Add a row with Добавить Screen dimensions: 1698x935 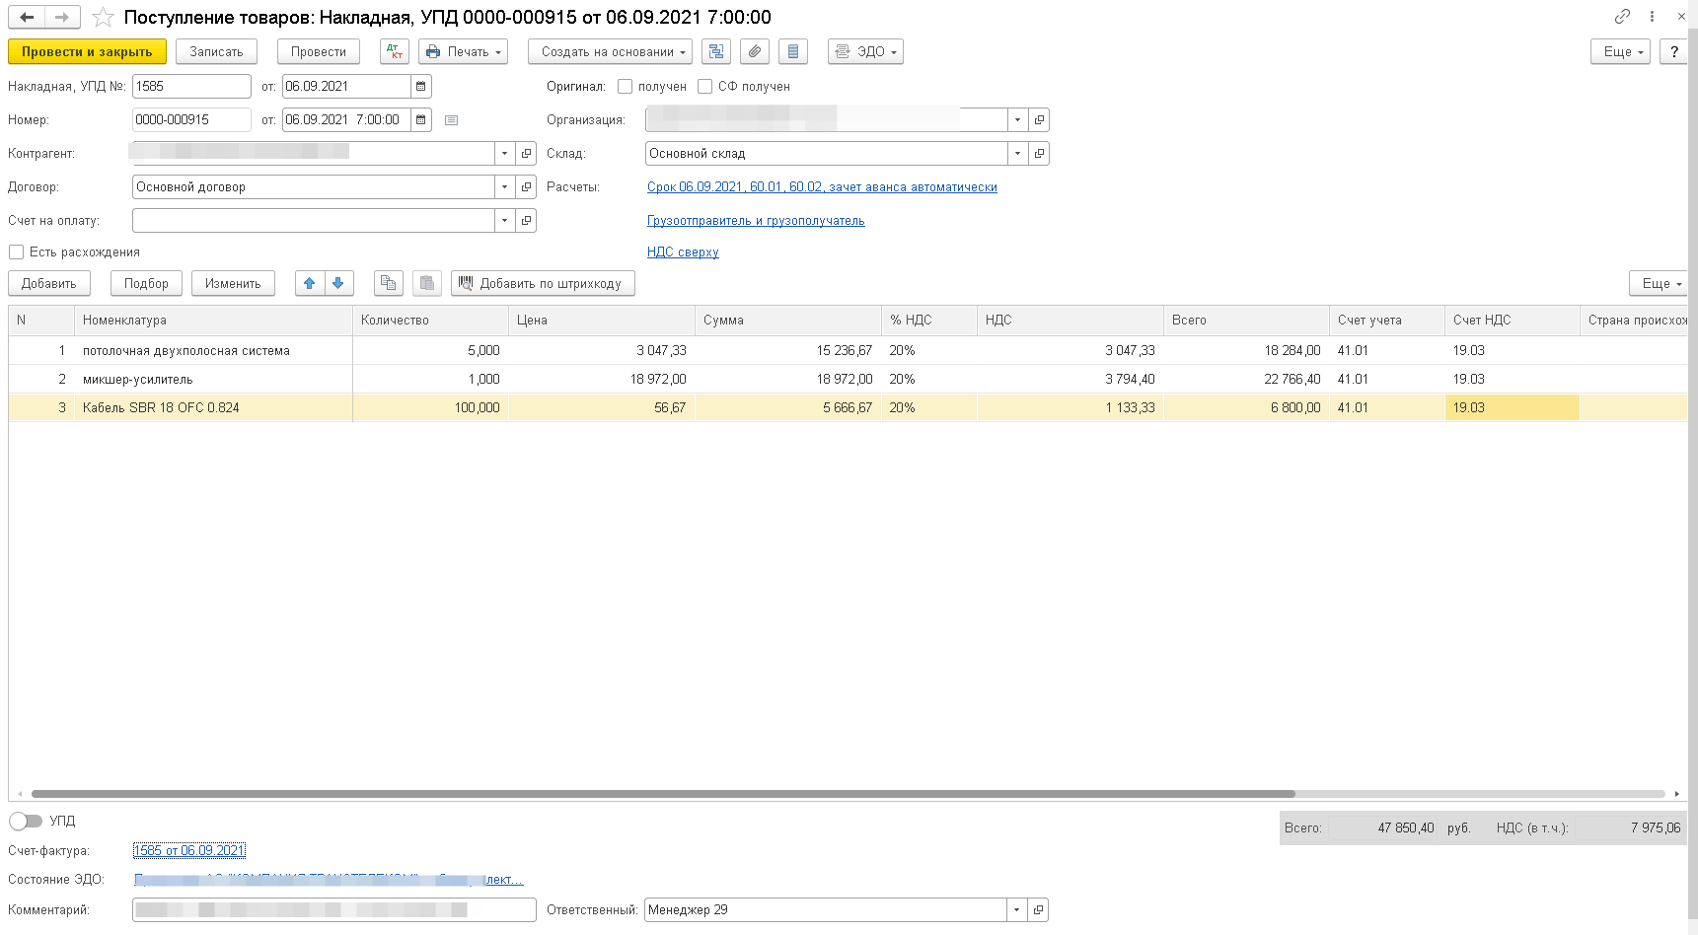pyautogui.click(x=49, y=284)
